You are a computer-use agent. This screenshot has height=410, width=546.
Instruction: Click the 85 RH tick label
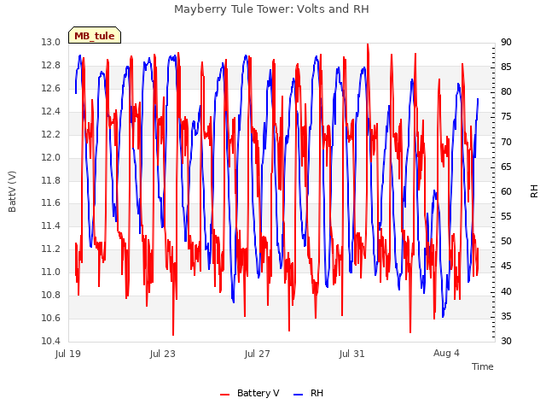tap(506, 67)
